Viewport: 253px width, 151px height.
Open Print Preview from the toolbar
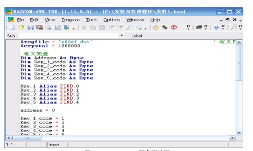point(58,27)
